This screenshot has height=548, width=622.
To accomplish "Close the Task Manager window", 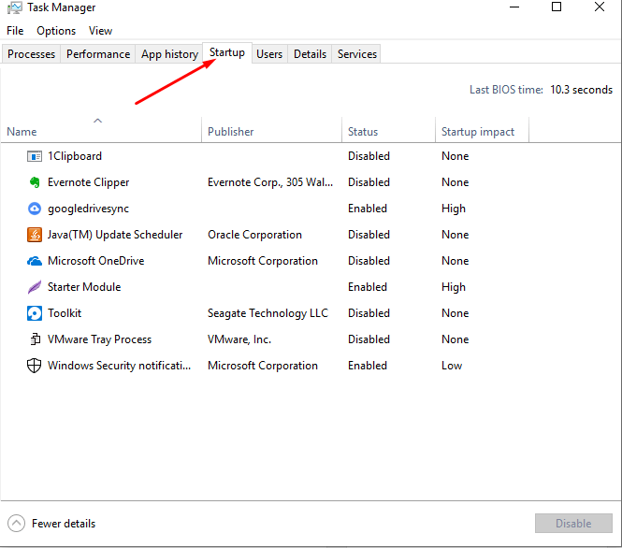I will click(x=600, y=7).
